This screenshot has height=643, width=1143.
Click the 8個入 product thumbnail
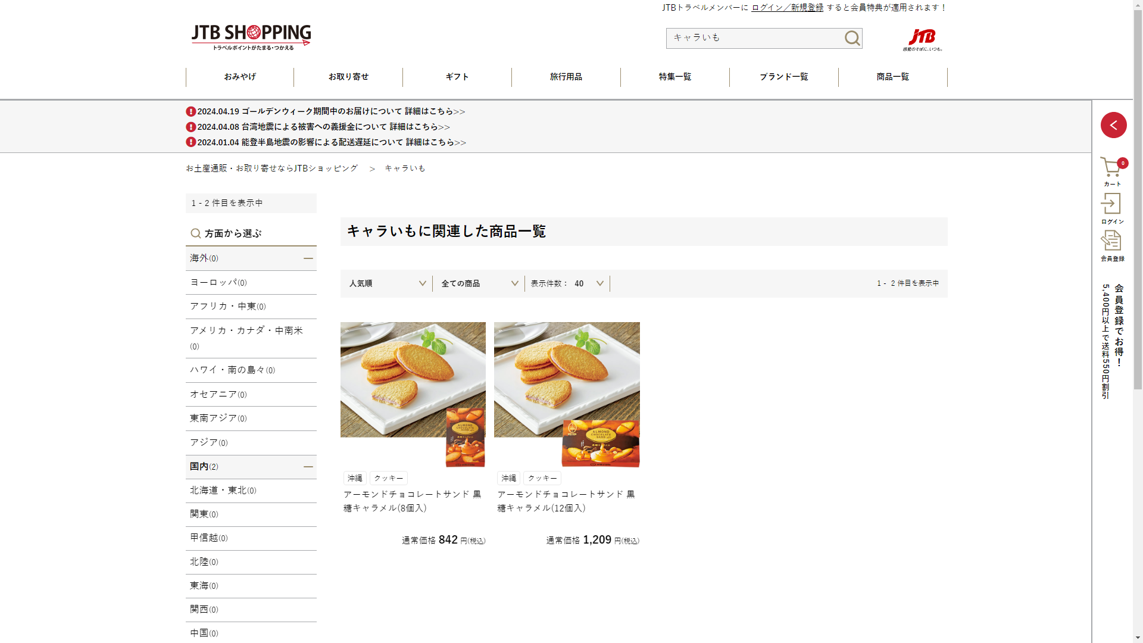coord(413,394)
